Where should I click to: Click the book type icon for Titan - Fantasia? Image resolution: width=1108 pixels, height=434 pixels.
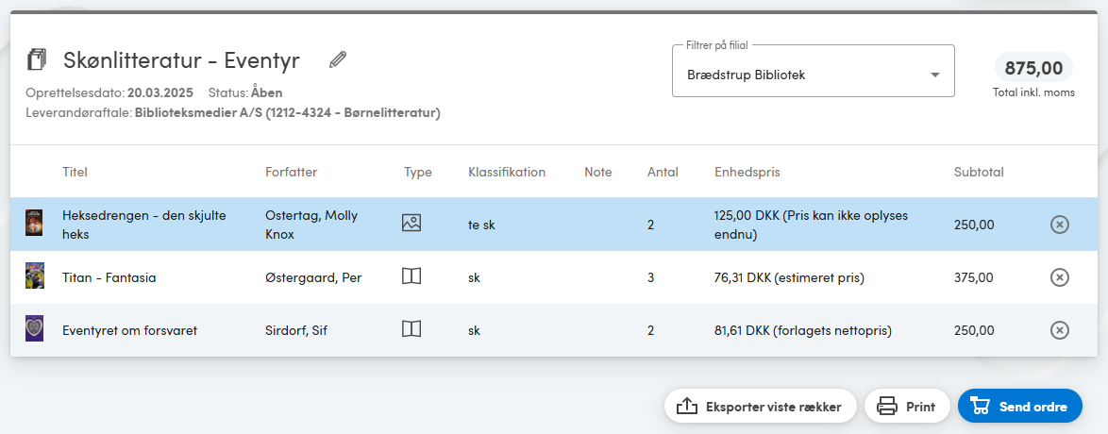point(411,276)
